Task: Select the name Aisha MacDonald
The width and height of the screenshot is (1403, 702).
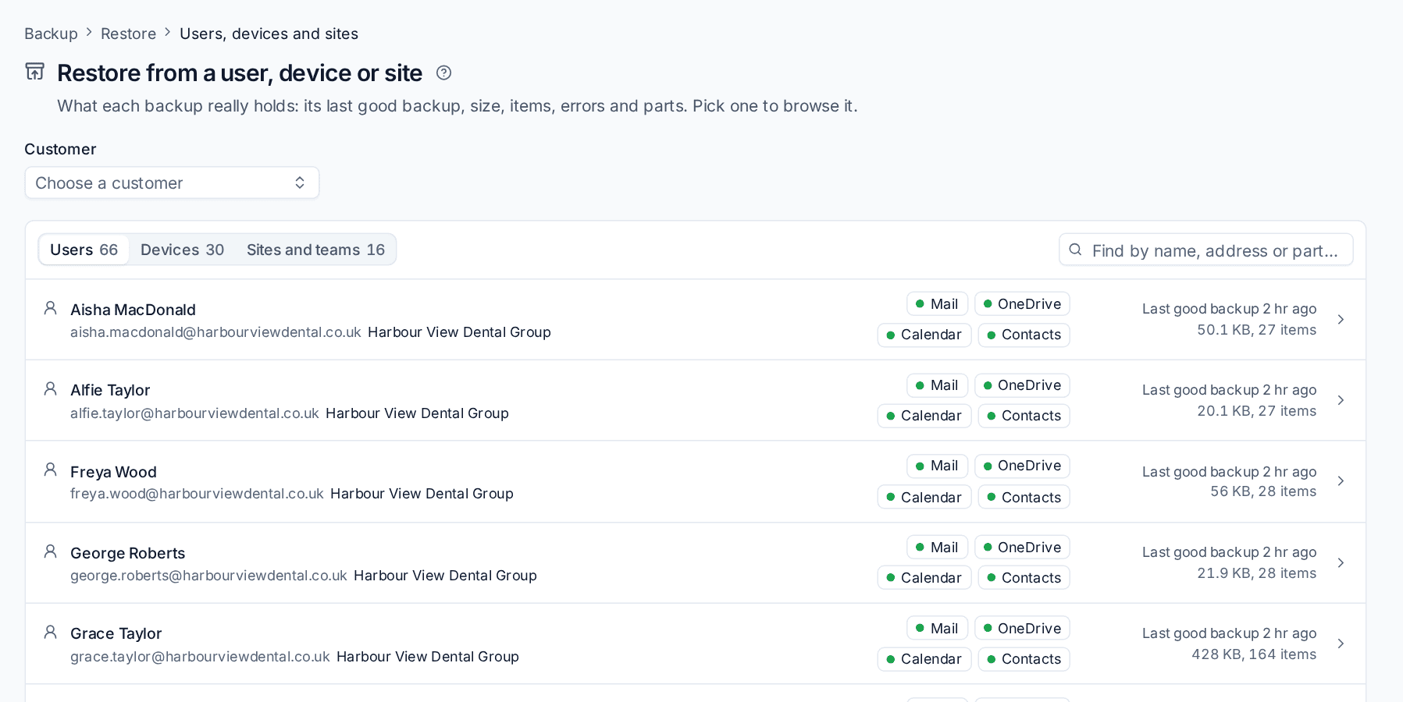Action: coord(133,310)
